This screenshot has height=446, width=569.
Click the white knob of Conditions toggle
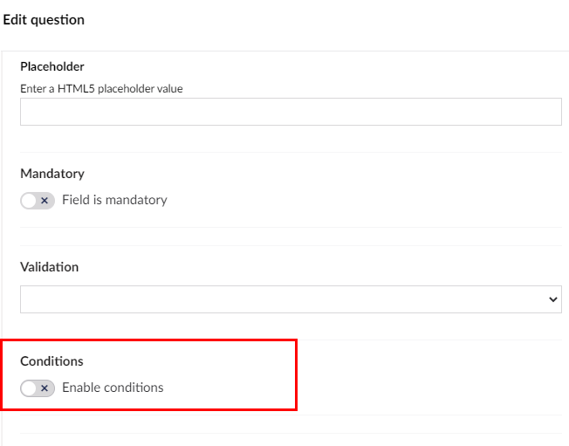[x=30, y=388]
